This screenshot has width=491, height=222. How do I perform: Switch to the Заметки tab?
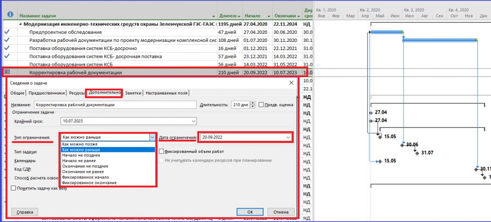click(133, 93)
